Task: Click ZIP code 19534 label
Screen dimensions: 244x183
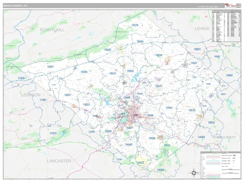Action: [x=140, y=42]
